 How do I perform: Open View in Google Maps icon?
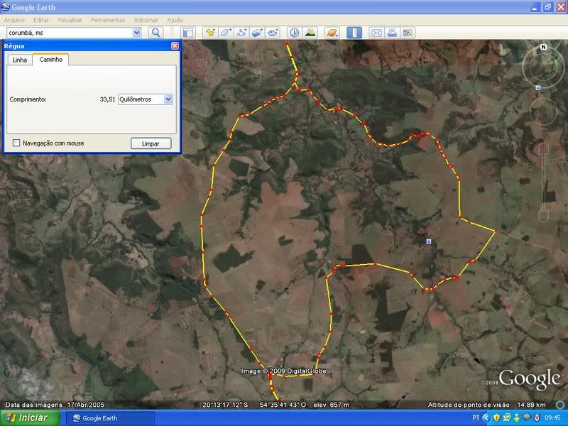408,33
